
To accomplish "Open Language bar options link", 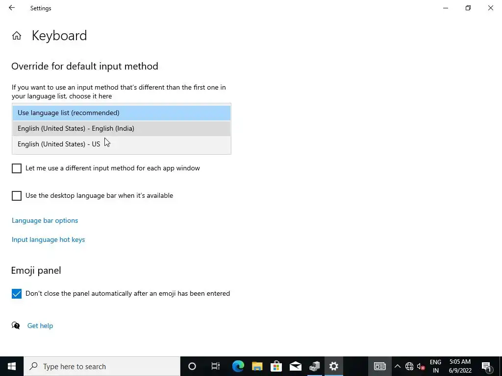I will coord(45,221).
